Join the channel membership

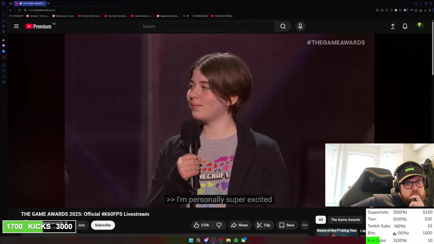tap(81, 225)
